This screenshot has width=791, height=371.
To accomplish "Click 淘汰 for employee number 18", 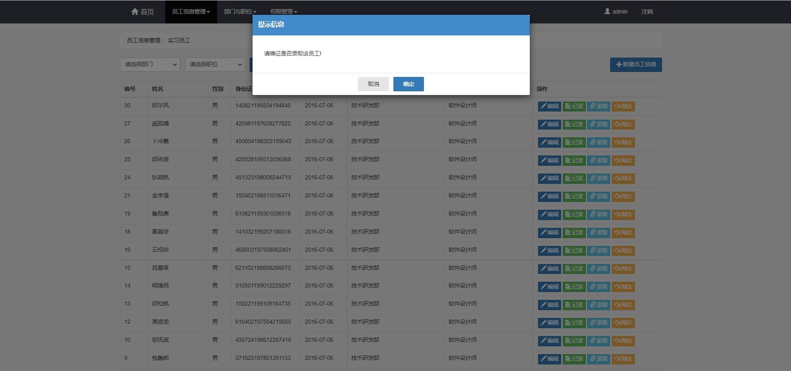I will pyautogui.click(x=623, y=232).
